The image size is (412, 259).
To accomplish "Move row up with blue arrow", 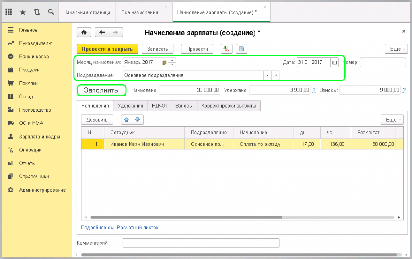I will point(126,120).
